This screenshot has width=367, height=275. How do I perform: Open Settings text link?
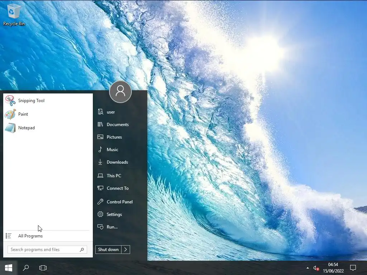[x=114, y=214]
